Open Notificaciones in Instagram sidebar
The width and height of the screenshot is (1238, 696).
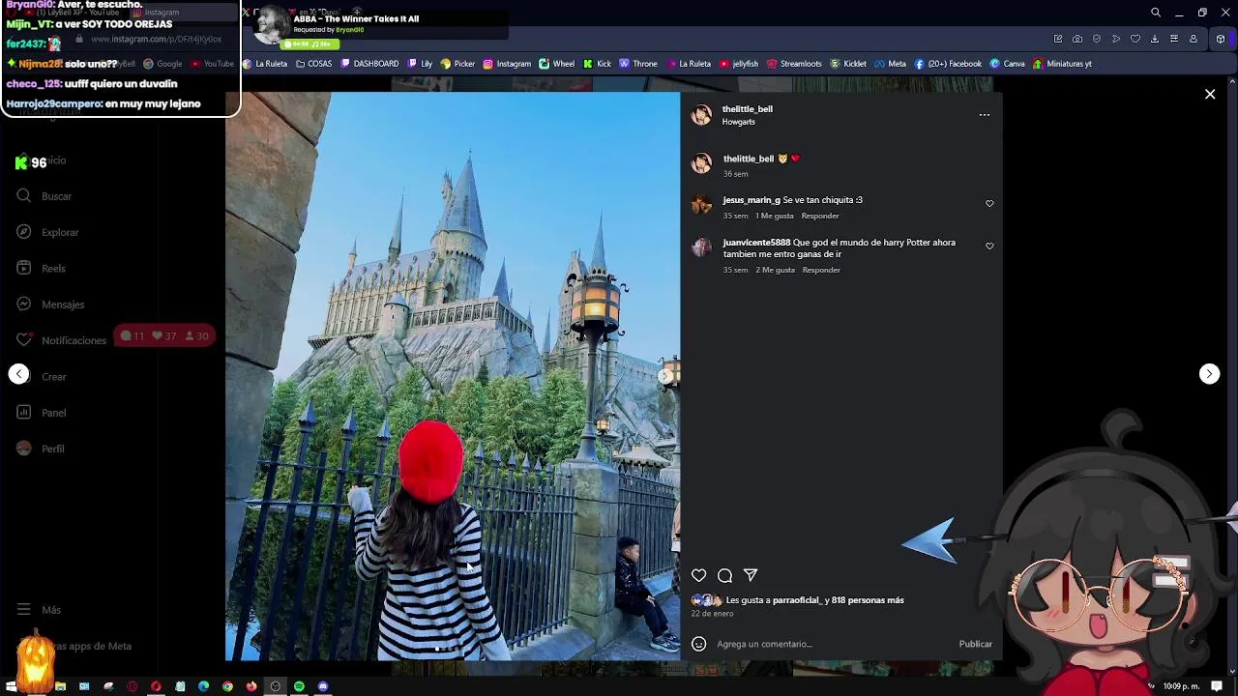coord(62,340)
